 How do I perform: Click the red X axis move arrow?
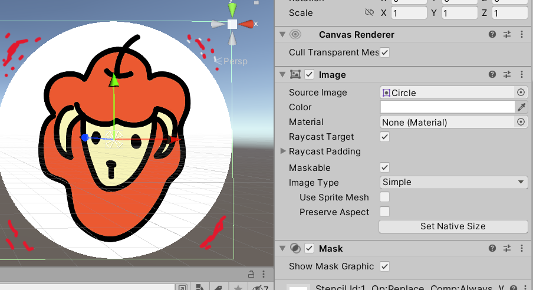pos(173,139)
